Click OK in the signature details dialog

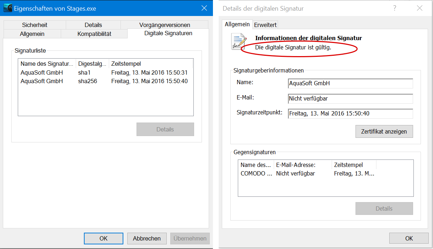click(x=409, y=238)
